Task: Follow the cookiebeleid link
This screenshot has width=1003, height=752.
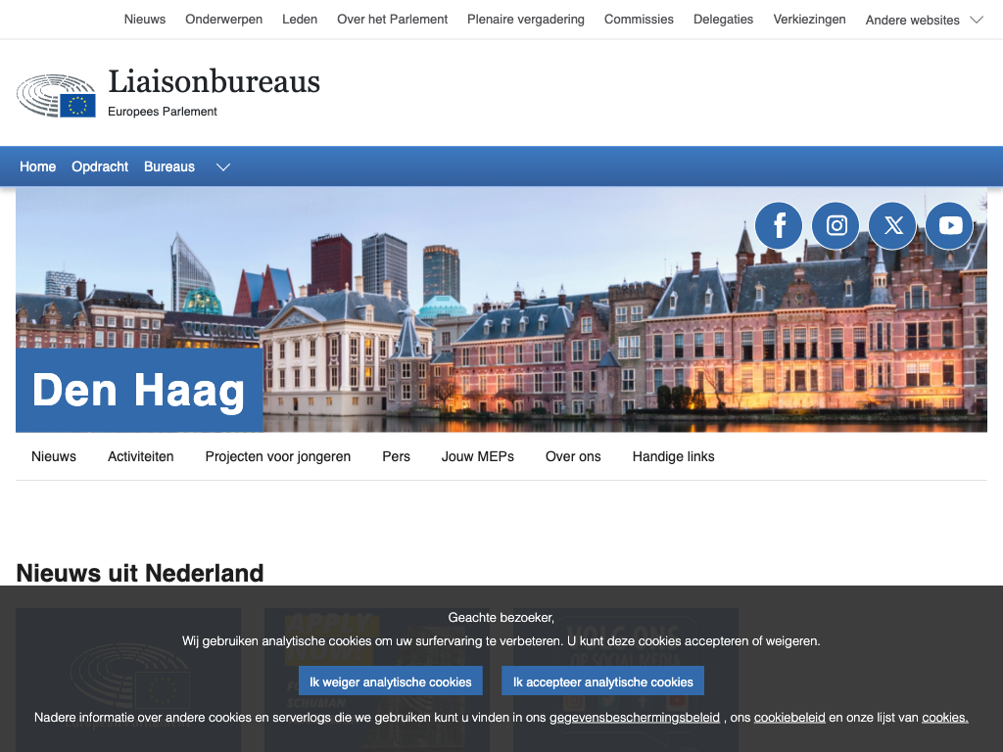Action: pos(789,718)
